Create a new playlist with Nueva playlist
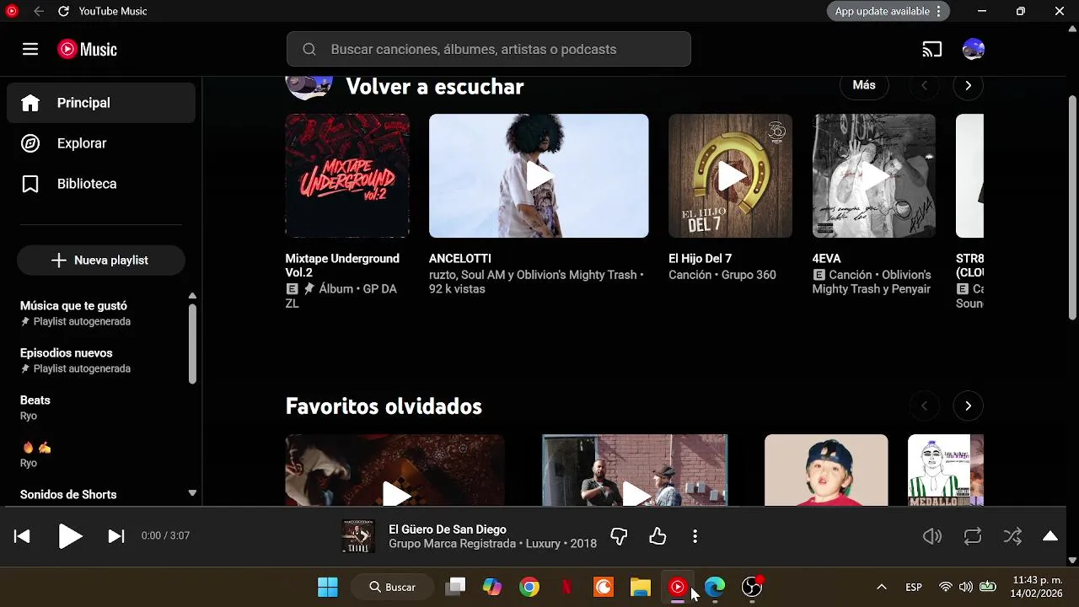This screenshot has height=607, width=1079. tap(101, 261)
